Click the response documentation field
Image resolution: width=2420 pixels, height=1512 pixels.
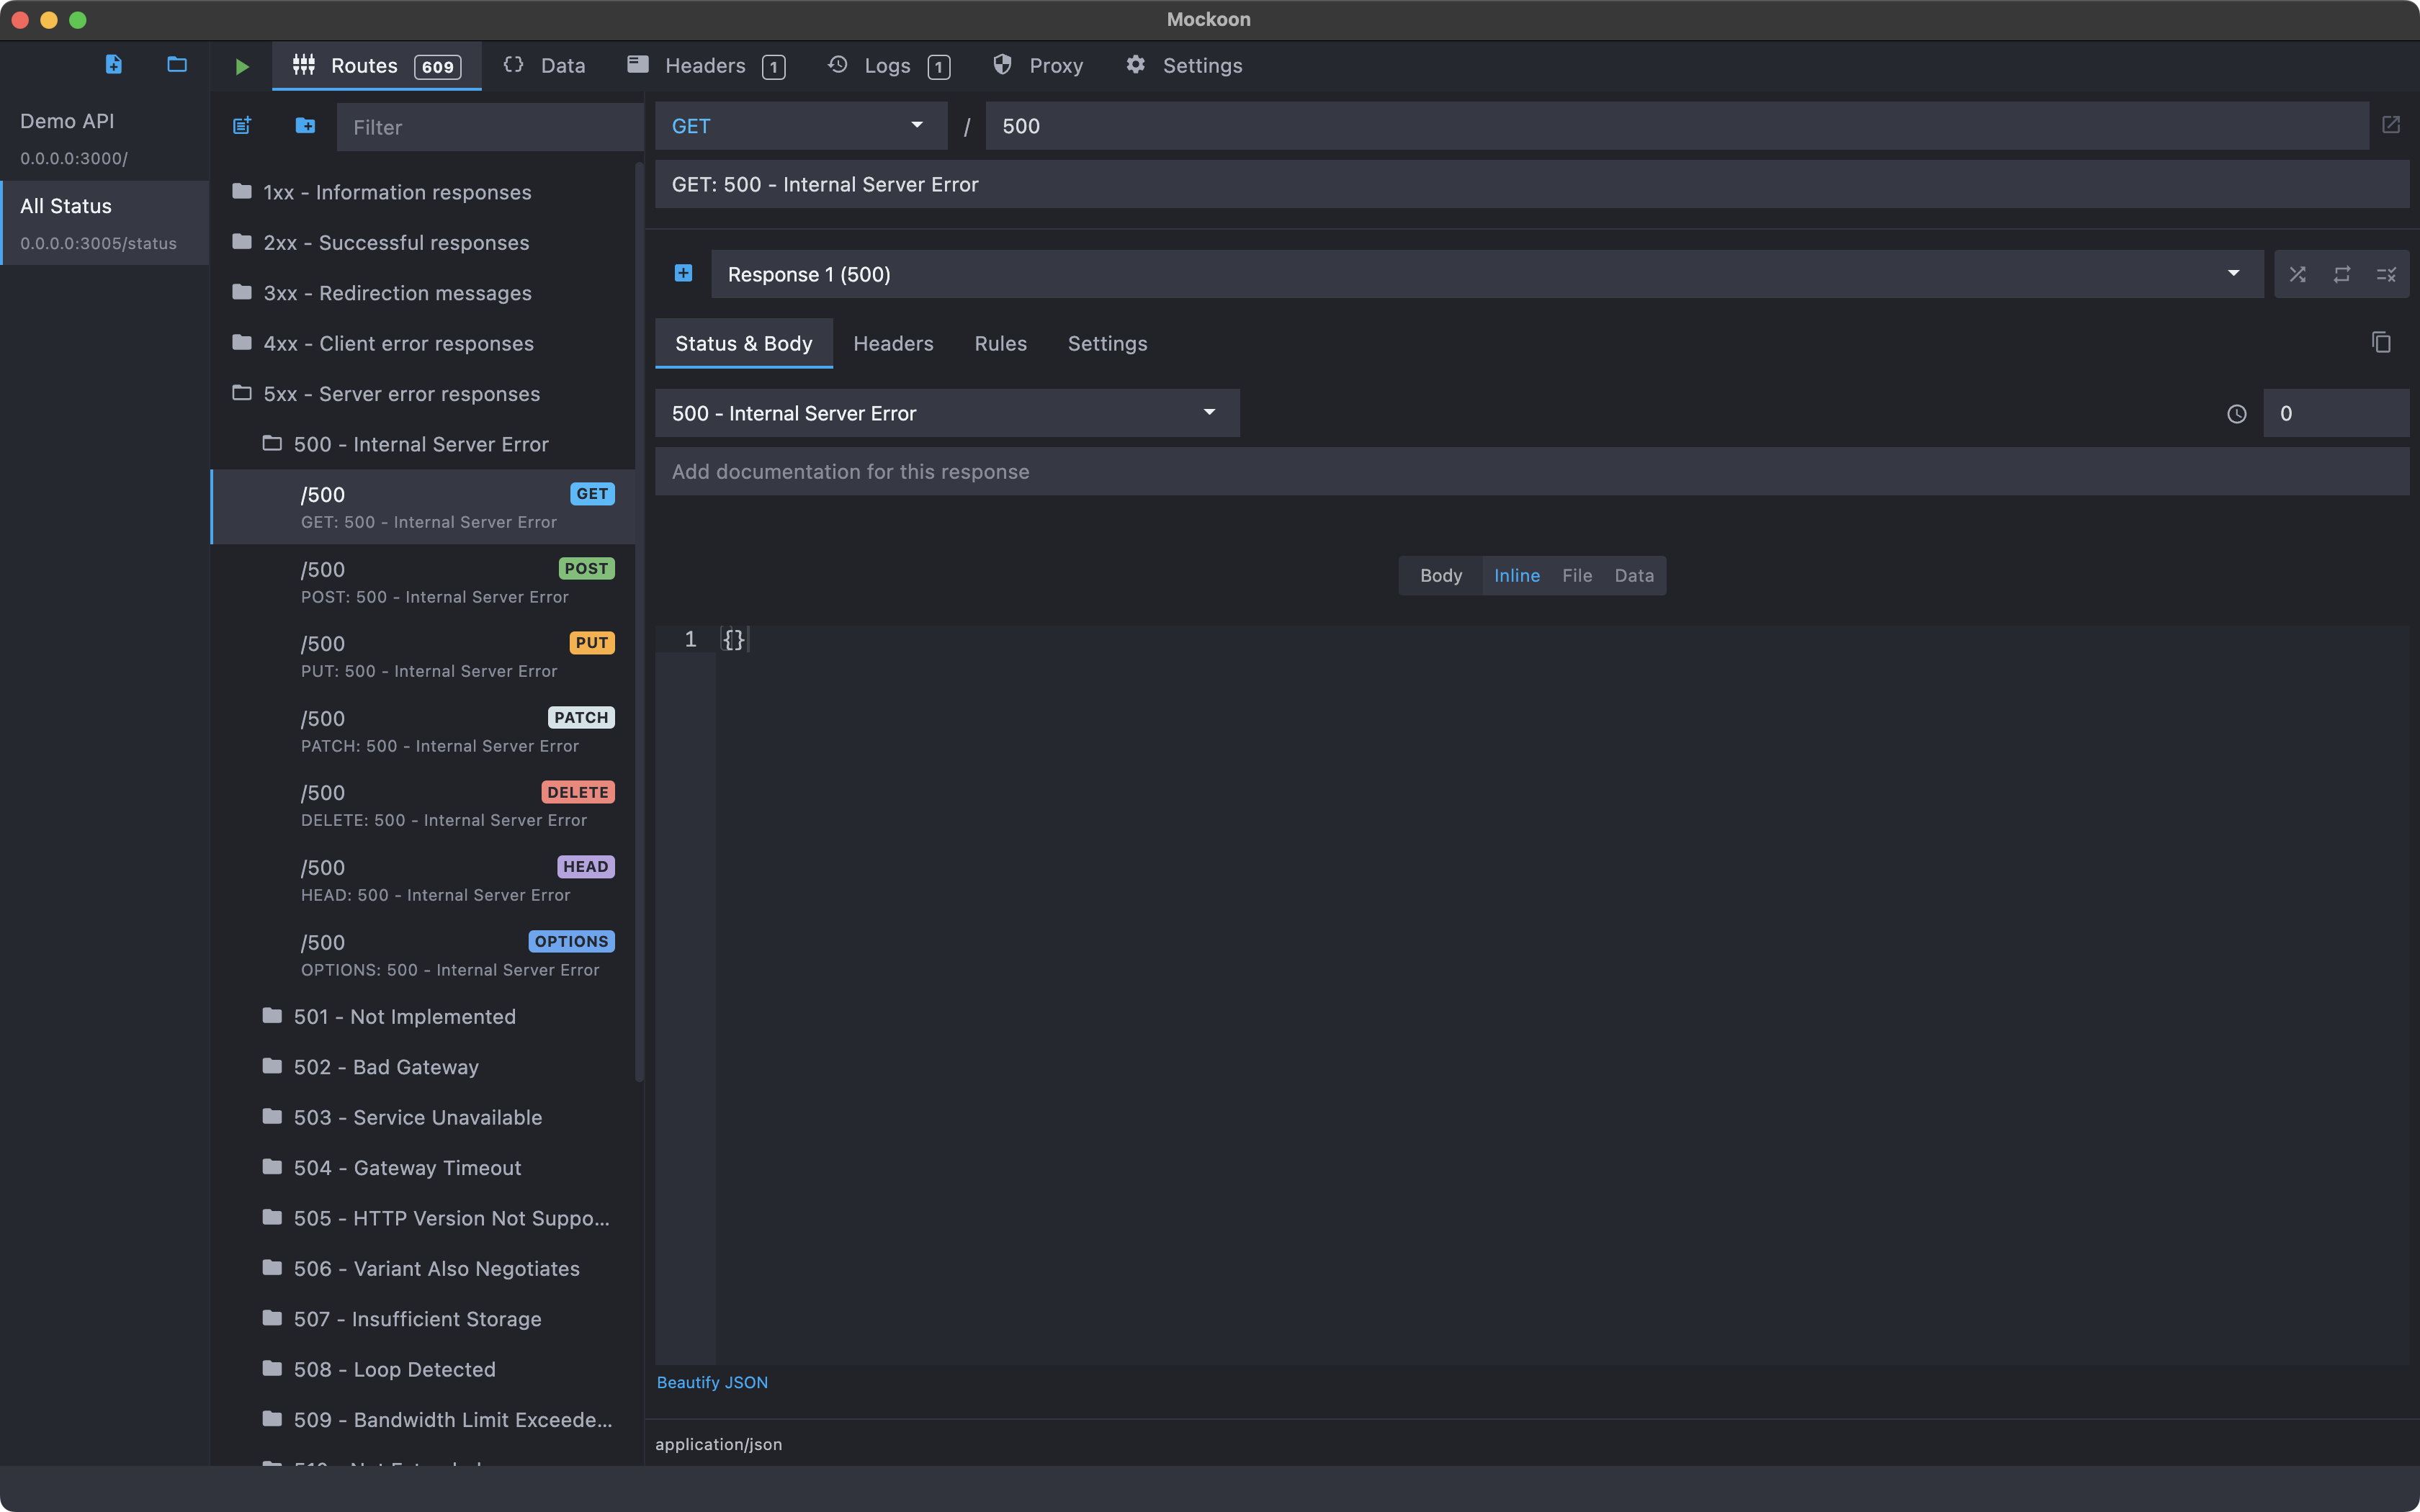point(1532,471)
